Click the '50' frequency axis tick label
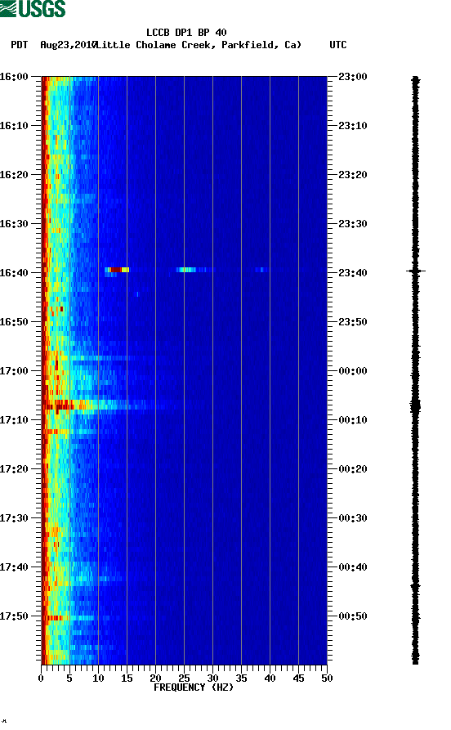The height and width of the screenshot is (730, 451). (327, 678)
